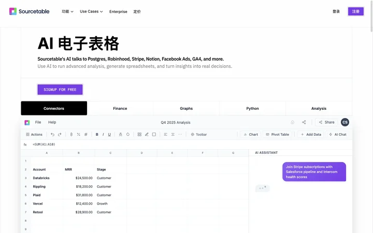Expand the 功能 dropdown in header
Viewport: 373px width, 233px height.
pyautogui.click(x=67, y=11)
